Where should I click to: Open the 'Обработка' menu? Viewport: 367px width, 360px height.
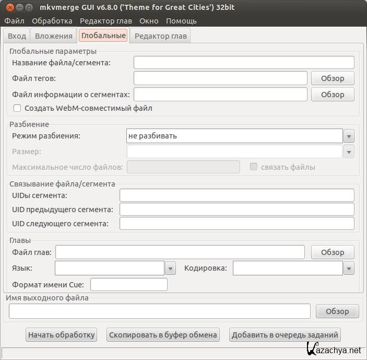[x=52, y=21]
